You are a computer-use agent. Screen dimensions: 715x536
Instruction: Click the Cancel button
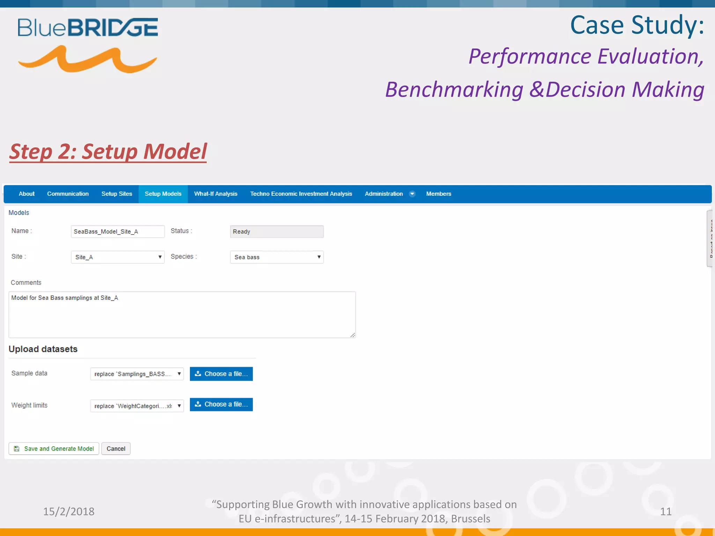(x=116, y=449)
